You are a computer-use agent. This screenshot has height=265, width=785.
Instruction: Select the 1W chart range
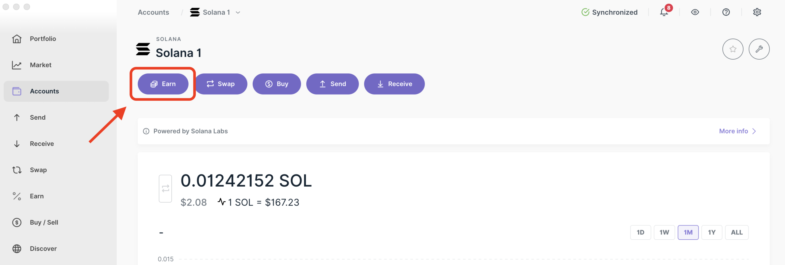664,233
